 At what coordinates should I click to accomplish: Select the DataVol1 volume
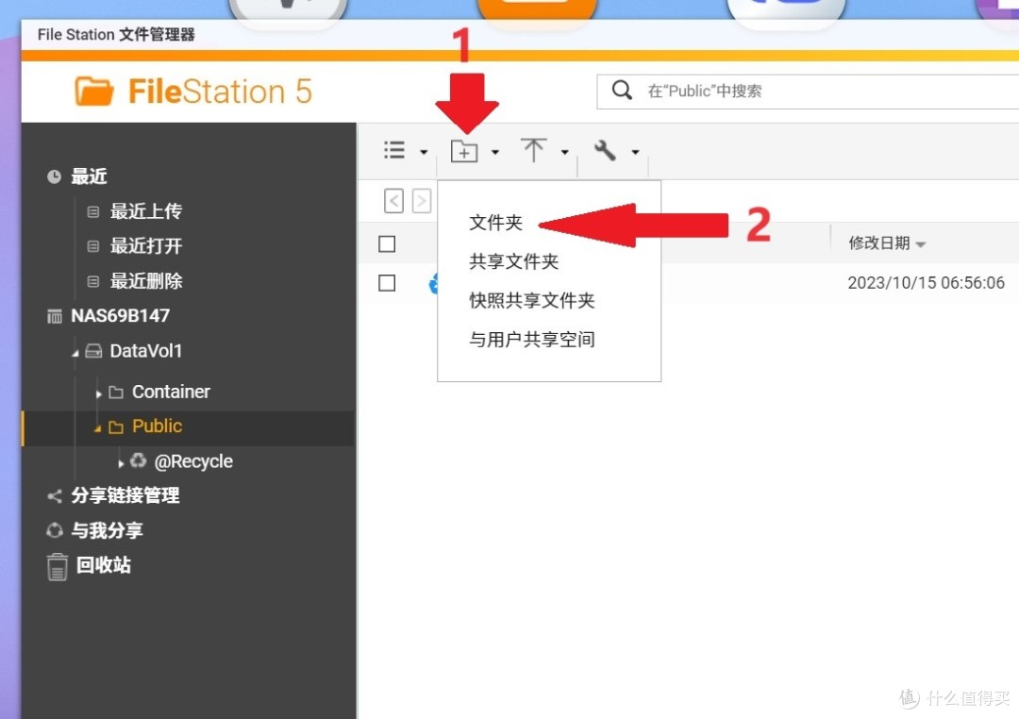coord(146,351)
